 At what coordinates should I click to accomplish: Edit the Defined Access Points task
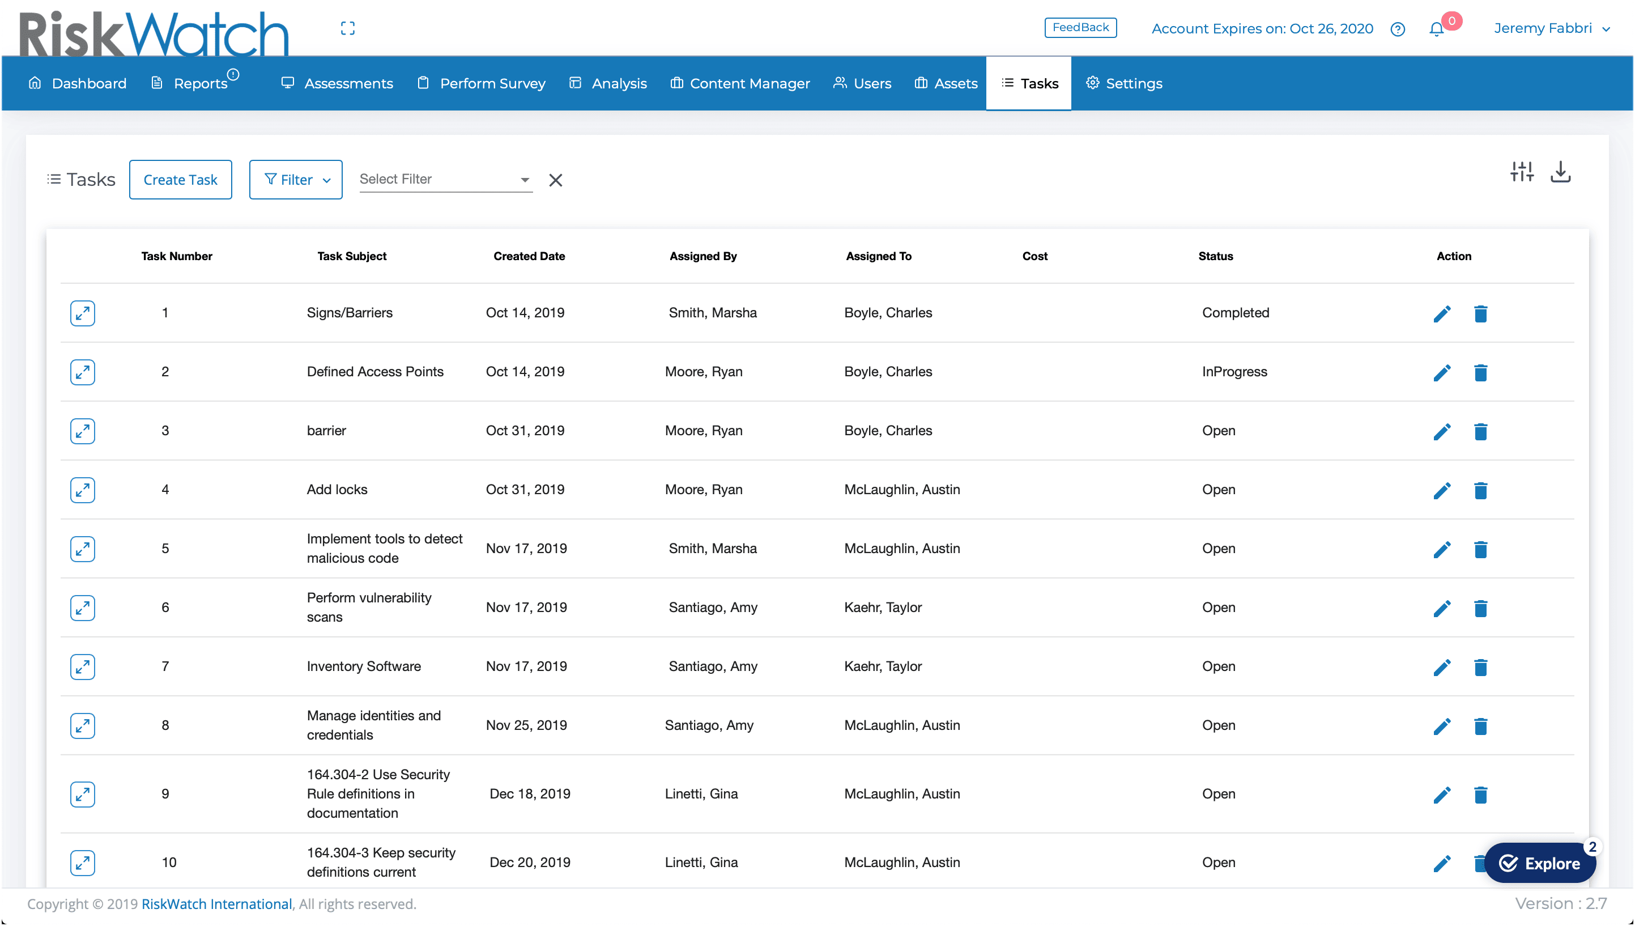(x=1442, y=373)
